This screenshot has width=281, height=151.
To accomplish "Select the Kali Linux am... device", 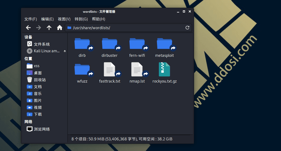I will [43, 51].
